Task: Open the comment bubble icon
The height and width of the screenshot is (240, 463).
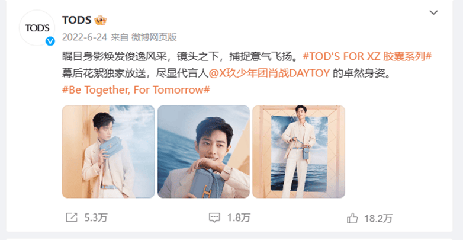Action: [214, 218]
